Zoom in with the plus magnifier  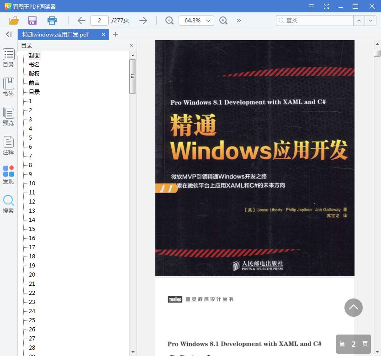[x=223, y=21]
